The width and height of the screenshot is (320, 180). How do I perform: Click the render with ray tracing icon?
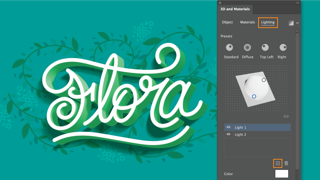tap(291, 23)
